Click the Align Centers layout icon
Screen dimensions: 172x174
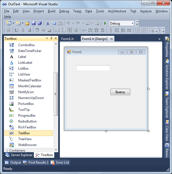(x=23, y=30)
